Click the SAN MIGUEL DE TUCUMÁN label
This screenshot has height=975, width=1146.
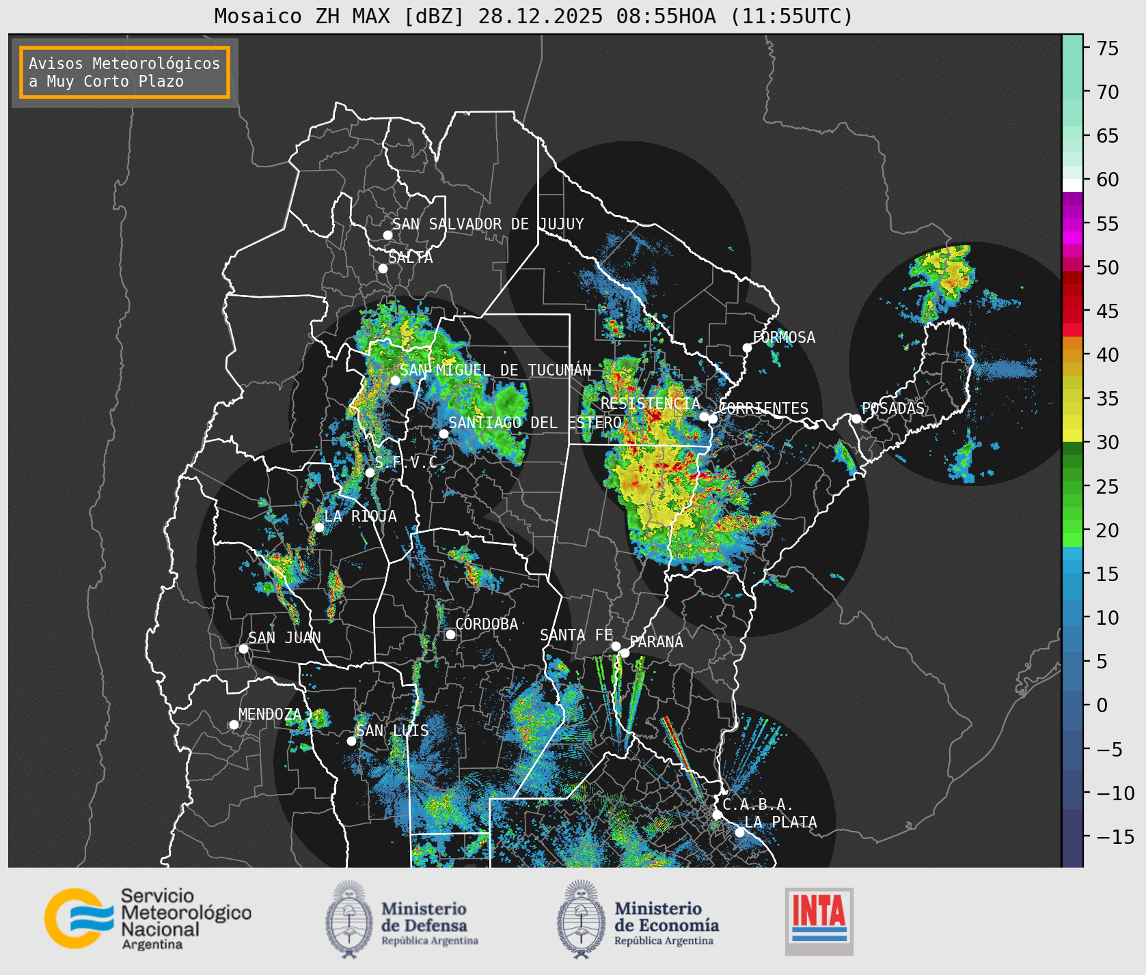click(x=495, y=370)
